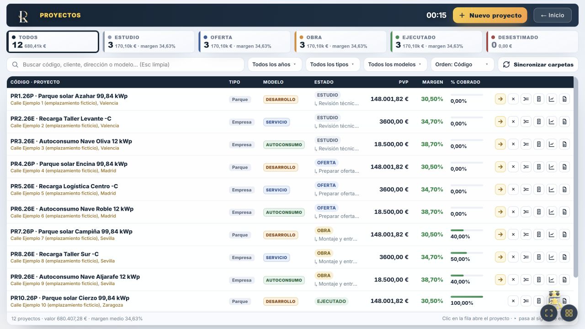585x329 pixels.
Task: Open the Todos los modelos dropdown
Action: click(x=395, y=64)
